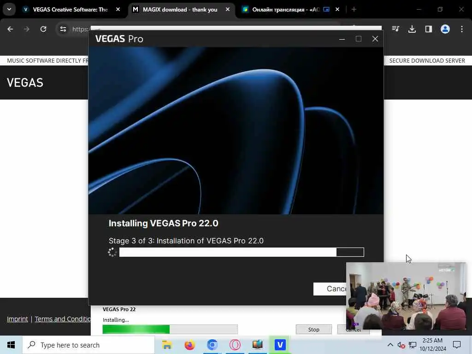View site information icon
Image resolution: width=472 pixels, height=354 pixels.
coord(63,29)
